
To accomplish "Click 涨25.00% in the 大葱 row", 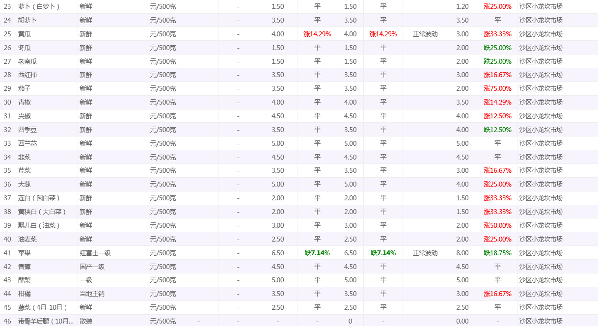I will point(497,184).
